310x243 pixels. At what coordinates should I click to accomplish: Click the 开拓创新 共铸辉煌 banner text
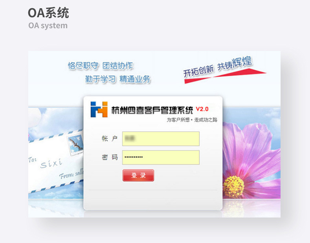point(217,67)
